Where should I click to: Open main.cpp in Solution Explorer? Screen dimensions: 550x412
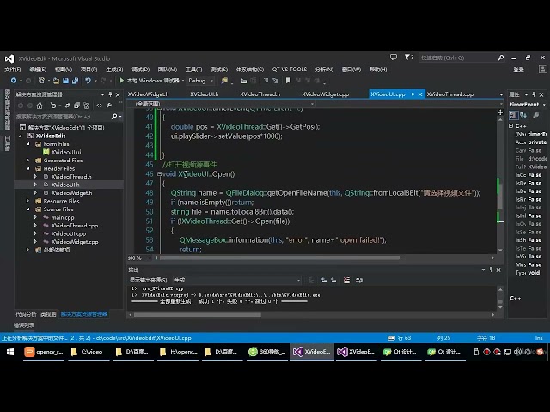click(x=62, y=217)
